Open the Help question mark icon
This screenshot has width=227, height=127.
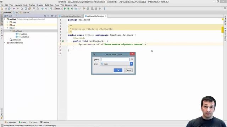[x=104, y=9]
